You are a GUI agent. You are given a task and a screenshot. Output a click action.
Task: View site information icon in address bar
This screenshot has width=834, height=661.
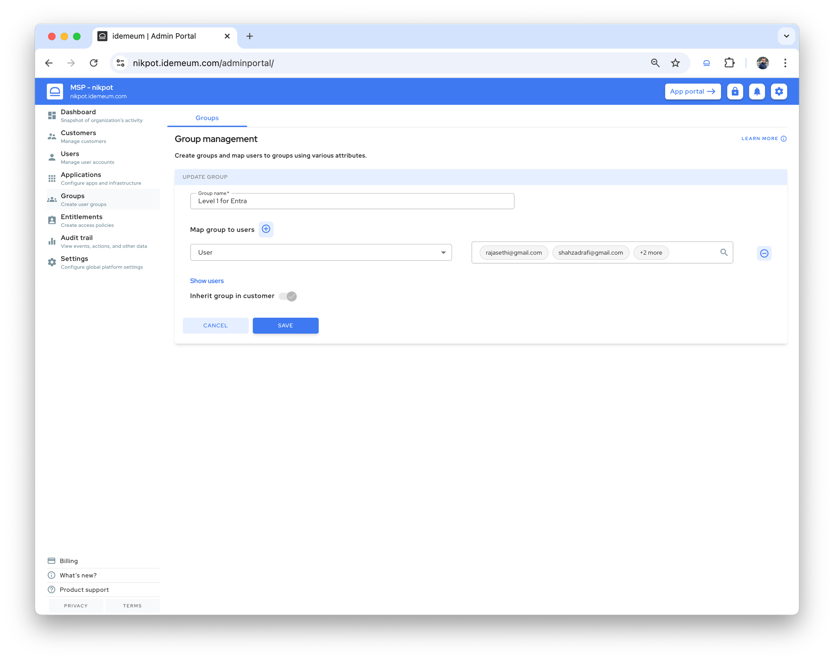click(121, 63)
